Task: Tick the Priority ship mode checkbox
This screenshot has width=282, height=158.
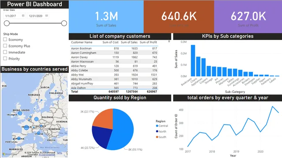Action: point(5,58)
